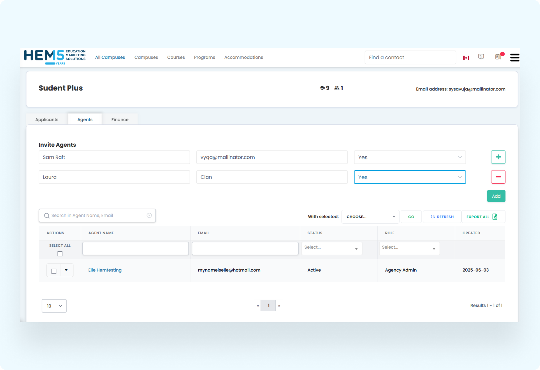Click the green Add button

pyautogui.click(x=496, y=196)
